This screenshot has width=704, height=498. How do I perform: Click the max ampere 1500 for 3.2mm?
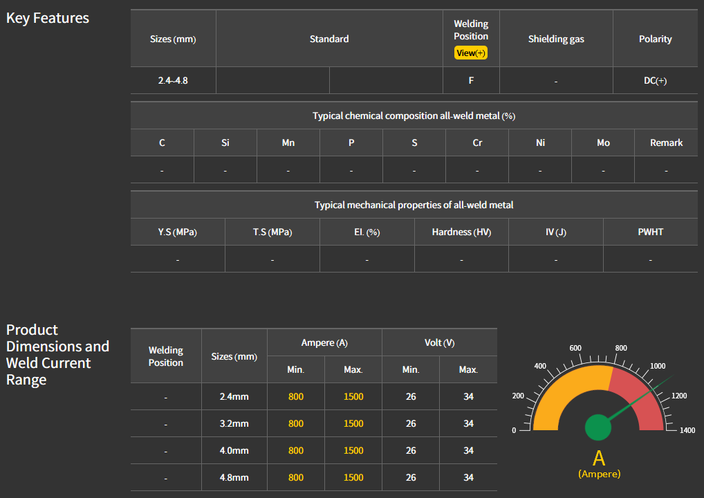353,424
